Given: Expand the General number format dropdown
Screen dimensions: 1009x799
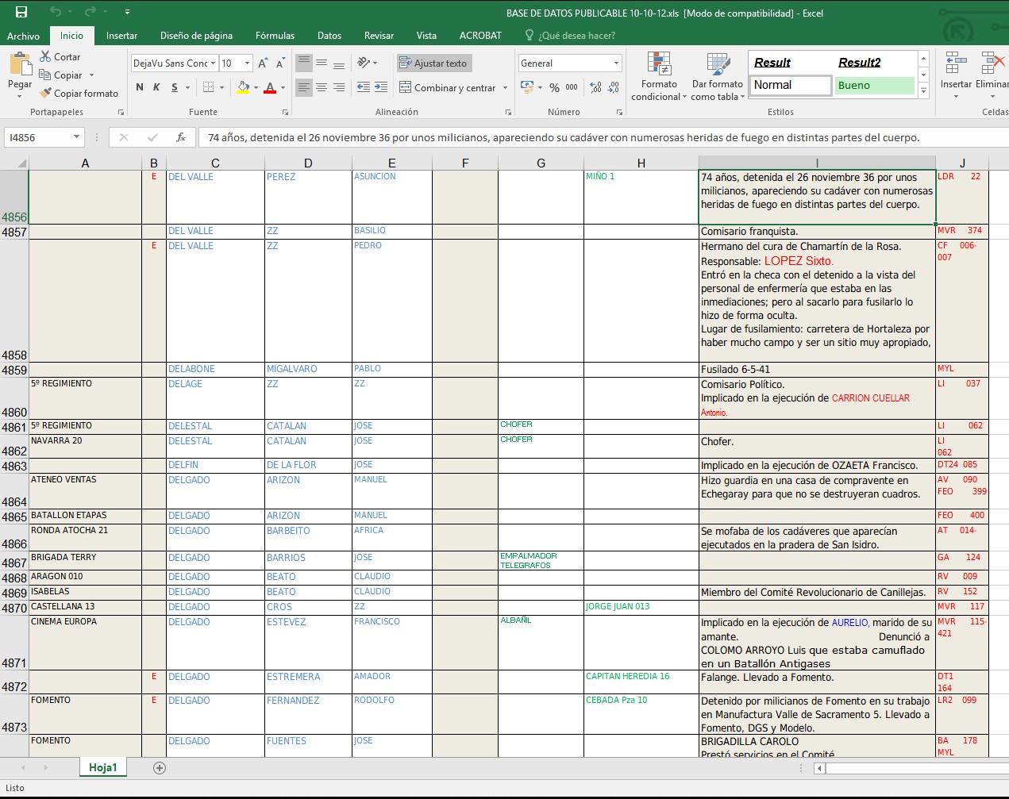Looking at the screenshot, I should 616,63.
